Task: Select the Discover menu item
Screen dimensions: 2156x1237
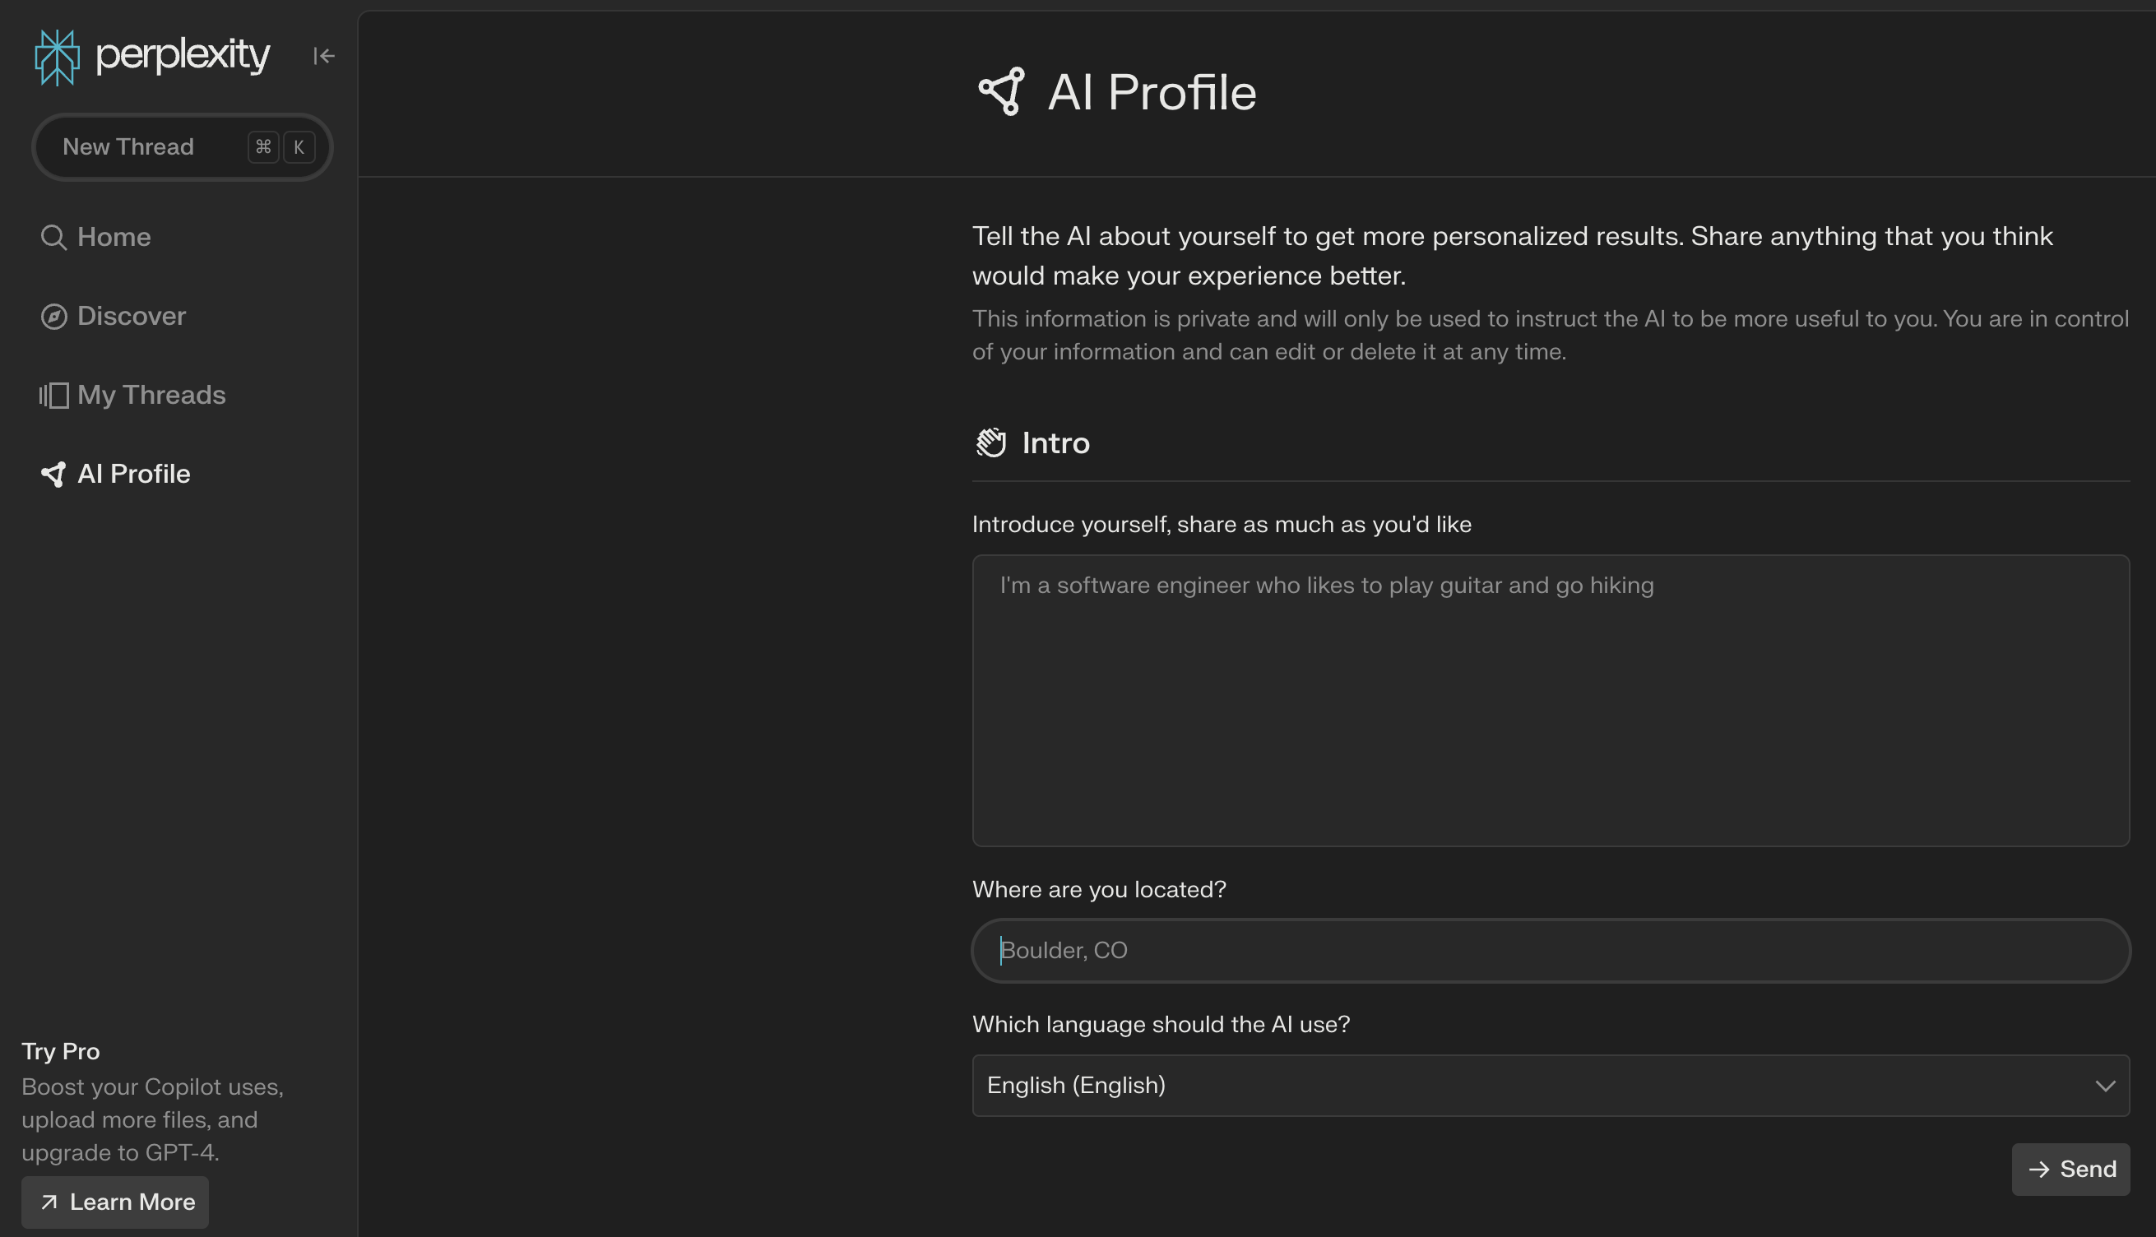Action: (x=132, y=314)
